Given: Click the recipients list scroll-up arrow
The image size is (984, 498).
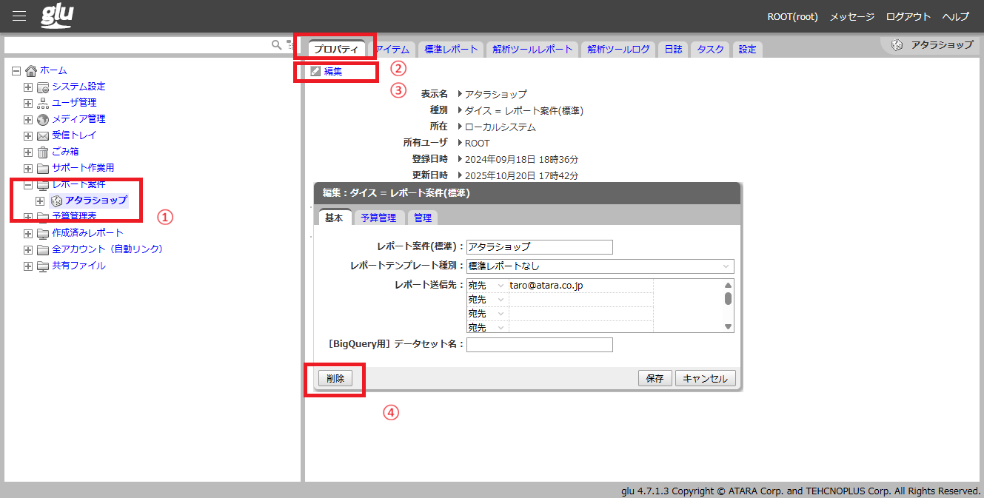Looking at the screenshot, I should click(728, 285).
